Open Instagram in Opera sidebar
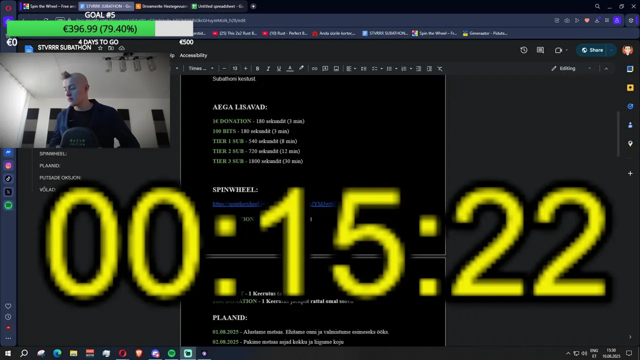 point(8,165)
